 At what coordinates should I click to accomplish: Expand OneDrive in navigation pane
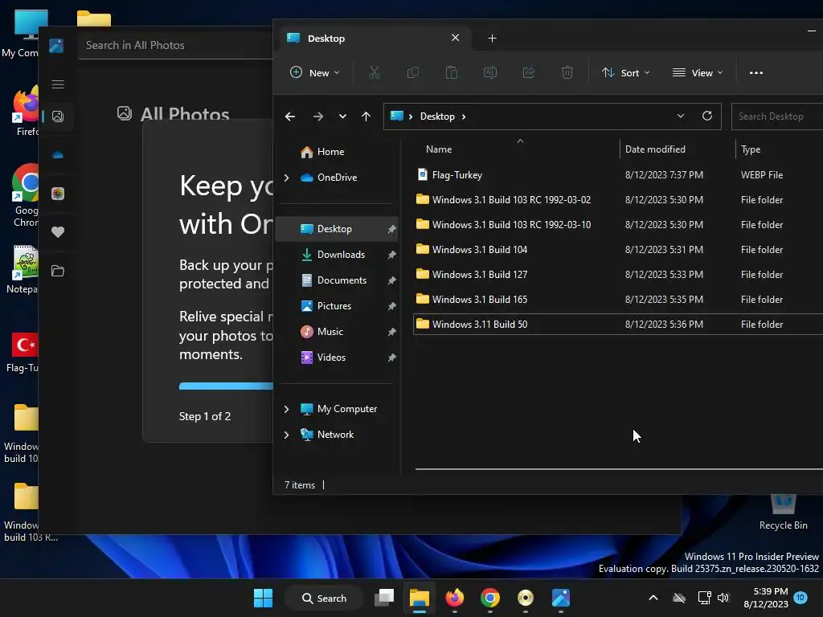(x=287, y=178)
